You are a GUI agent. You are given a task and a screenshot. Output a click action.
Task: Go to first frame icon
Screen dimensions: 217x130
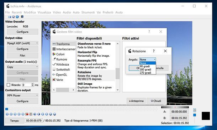43,114
